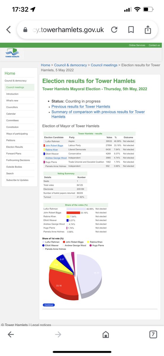This screenshot has width=164, height=356.
Task: Open Petitions in sidebar
Action: (x=11, y=140)
